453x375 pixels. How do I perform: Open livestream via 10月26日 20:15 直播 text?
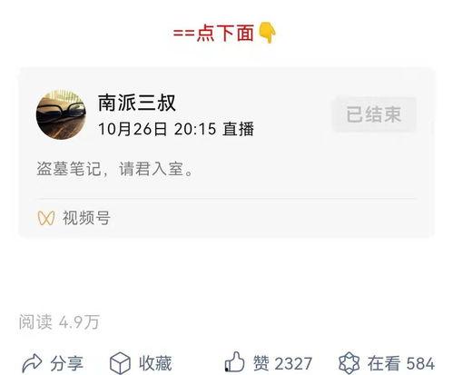point(176,129)
